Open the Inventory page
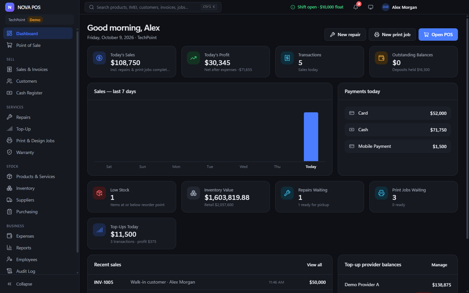 pos(38,188)
